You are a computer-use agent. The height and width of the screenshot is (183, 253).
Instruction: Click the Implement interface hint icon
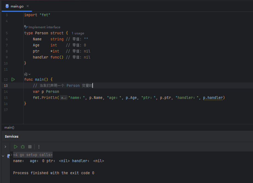click(x=26, y=27)
